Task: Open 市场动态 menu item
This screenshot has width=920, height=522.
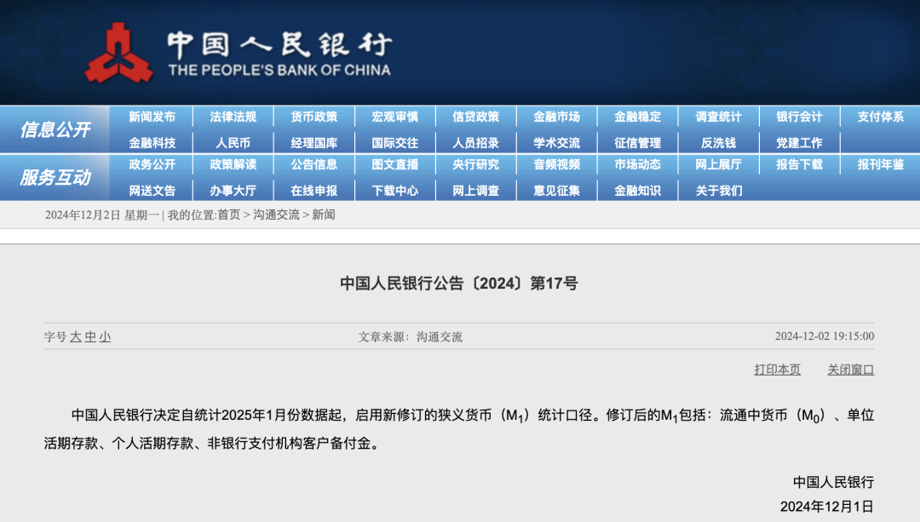Action: click(638, 164)
